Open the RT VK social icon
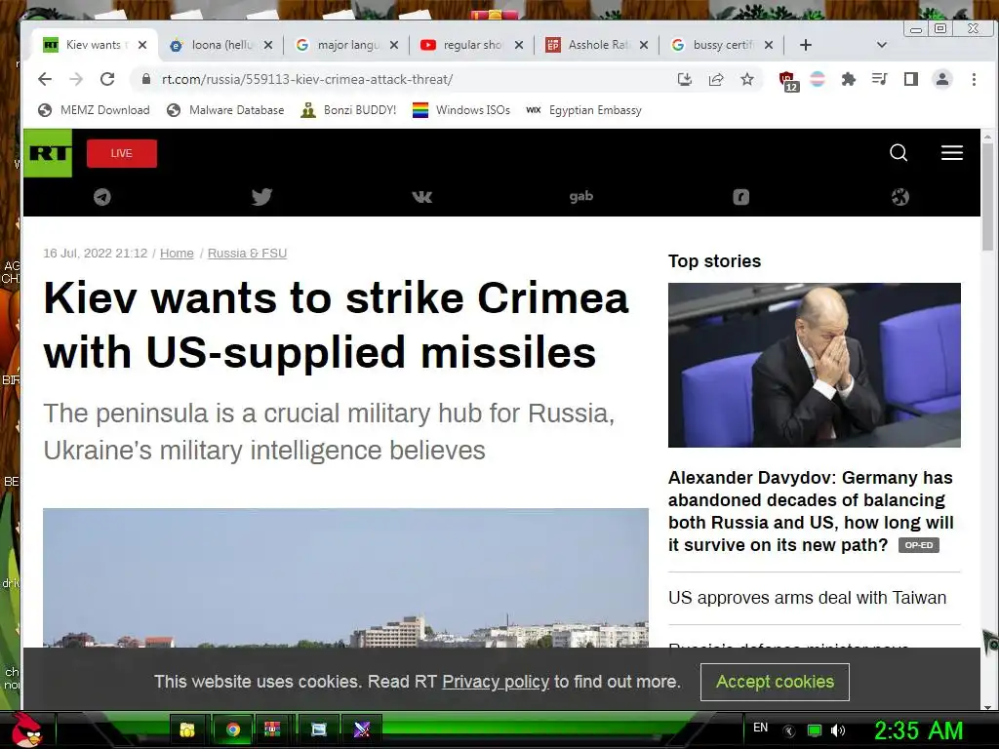The width and height of the screenshot is (999, 749). (421, 197)
